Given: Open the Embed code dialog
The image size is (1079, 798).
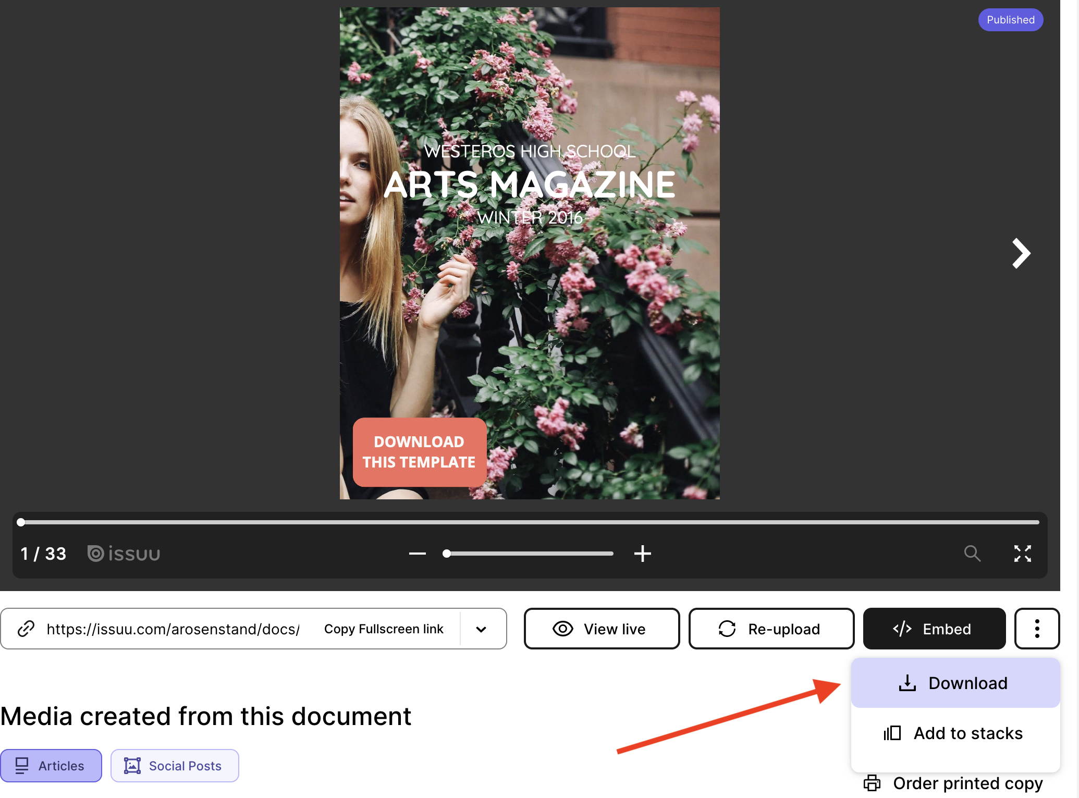Looking at the screenshot, I should 934,629.
